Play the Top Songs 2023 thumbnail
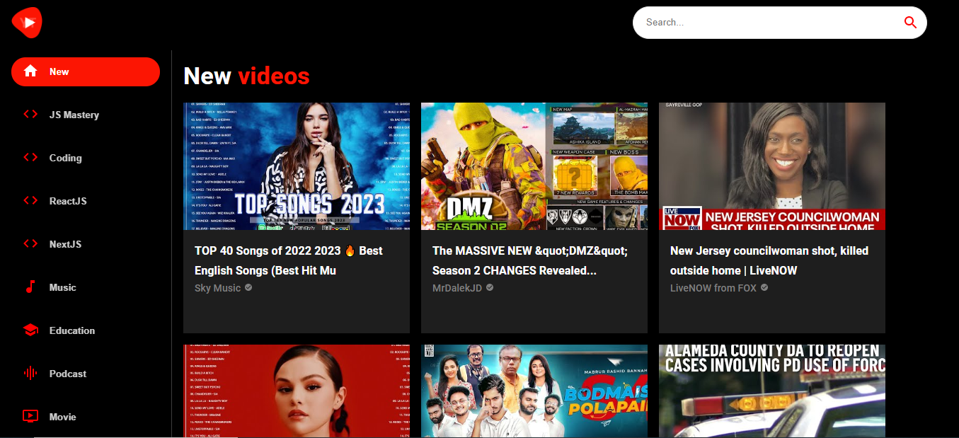 pos(297,166)
